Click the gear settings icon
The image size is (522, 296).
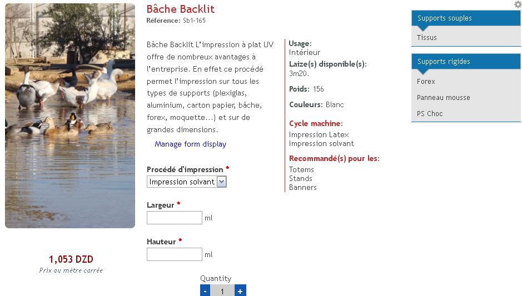(x=518, y=4)
